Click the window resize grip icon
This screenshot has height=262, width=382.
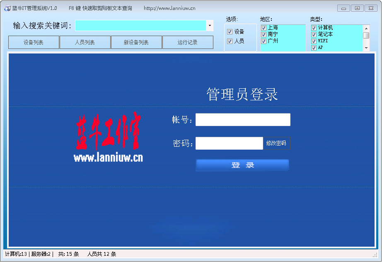point(375,255)
